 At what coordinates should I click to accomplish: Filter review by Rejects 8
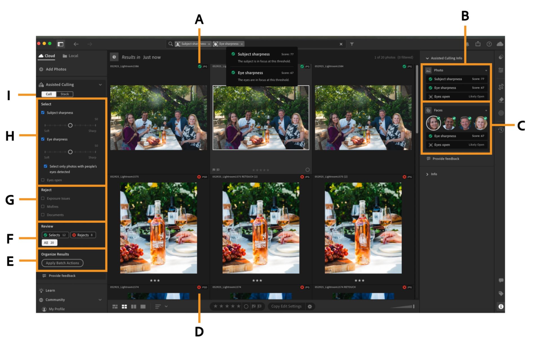83,235
